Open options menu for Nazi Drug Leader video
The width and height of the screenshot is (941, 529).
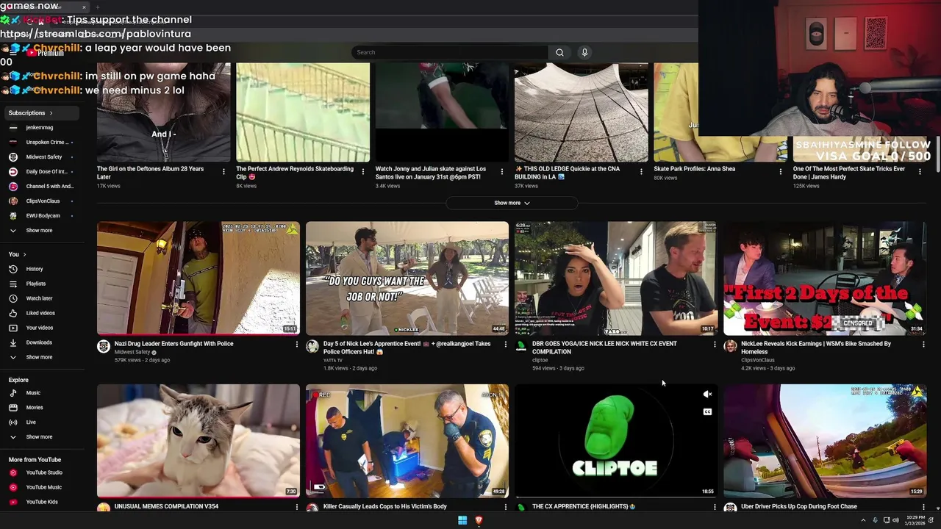297,345
